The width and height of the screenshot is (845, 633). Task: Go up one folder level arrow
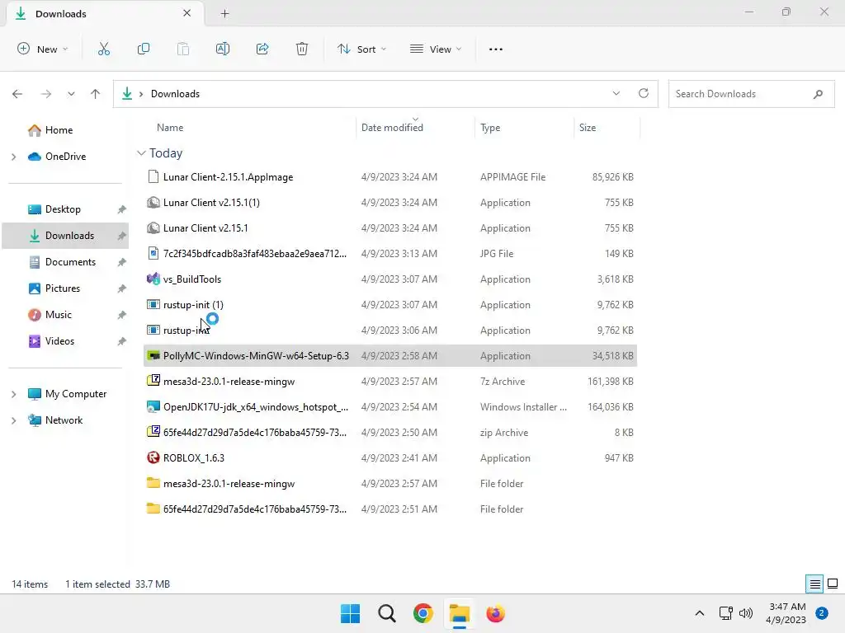[x=96, y=94]
